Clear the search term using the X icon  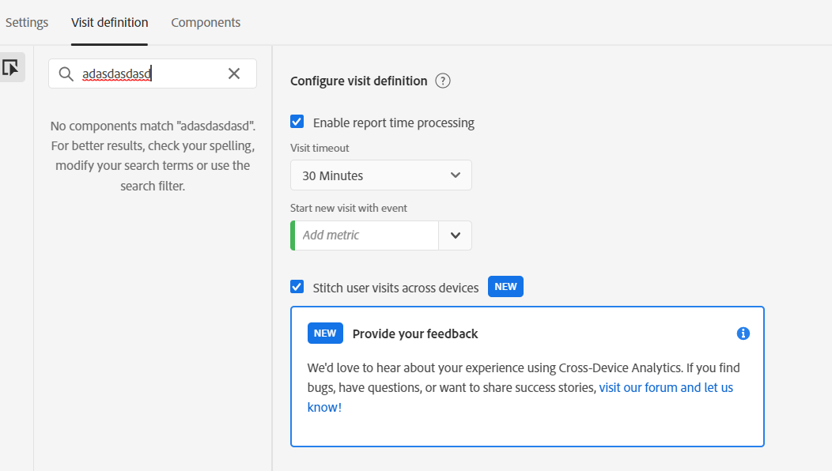pyautogui.click(x=234, y=73)
